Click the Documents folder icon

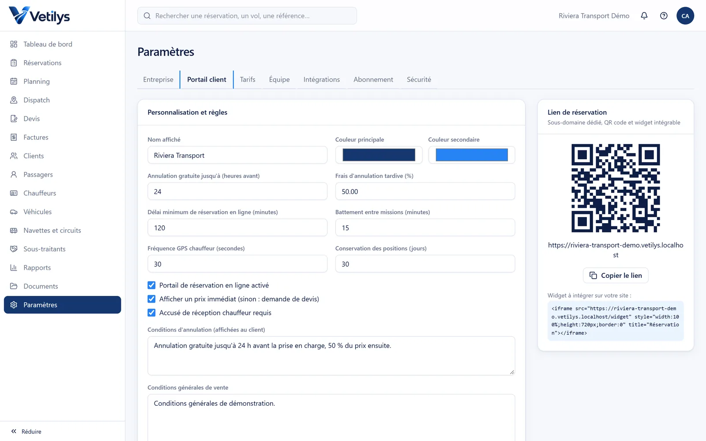point(14,286)
